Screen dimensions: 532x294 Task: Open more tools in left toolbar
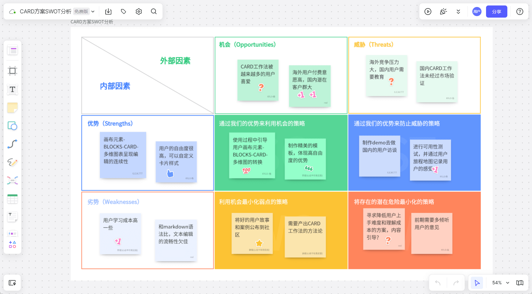tap(12, 245)
